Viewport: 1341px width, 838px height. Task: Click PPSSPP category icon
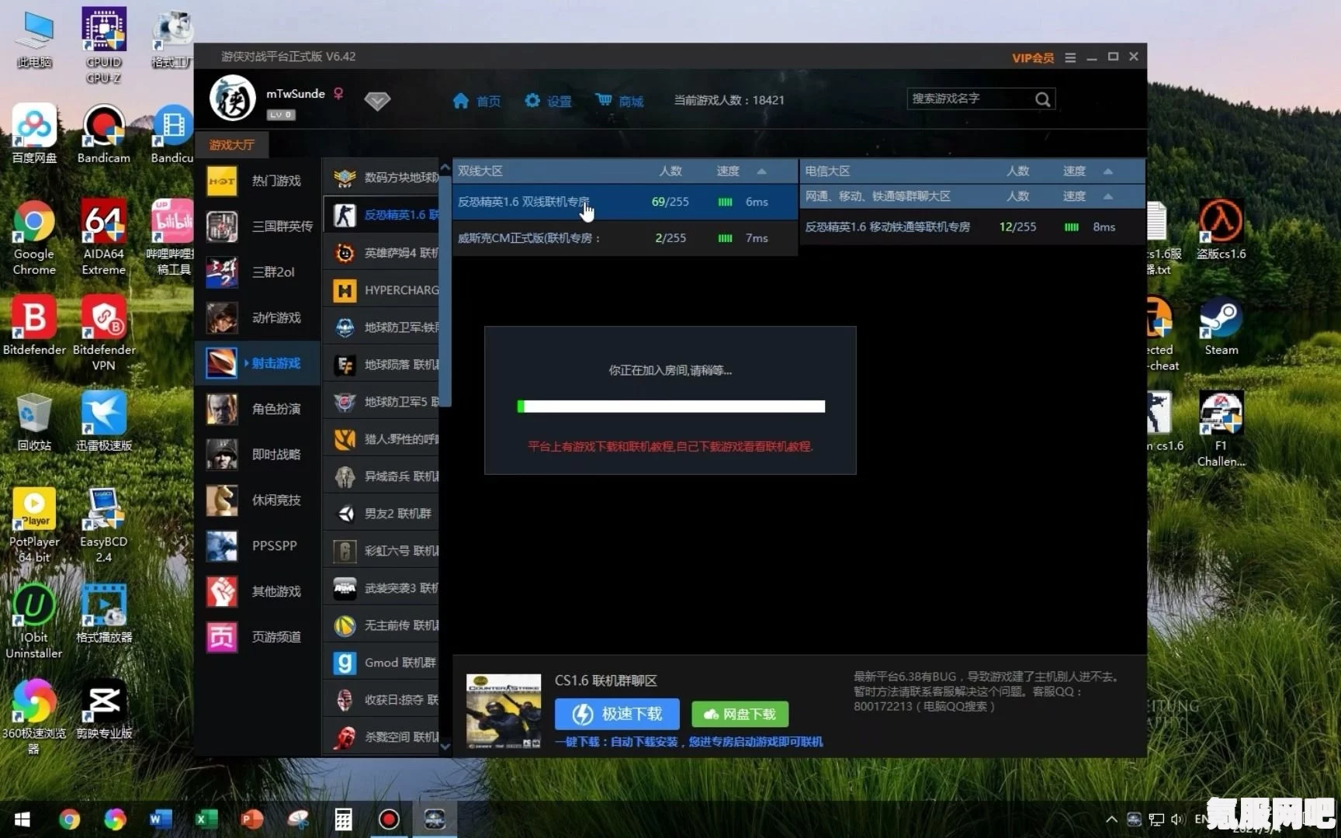(222, 546)
